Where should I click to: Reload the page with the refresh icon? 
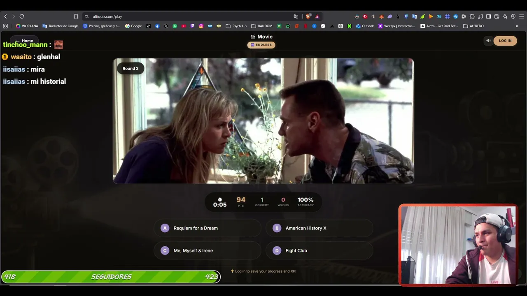coord(22,16)
